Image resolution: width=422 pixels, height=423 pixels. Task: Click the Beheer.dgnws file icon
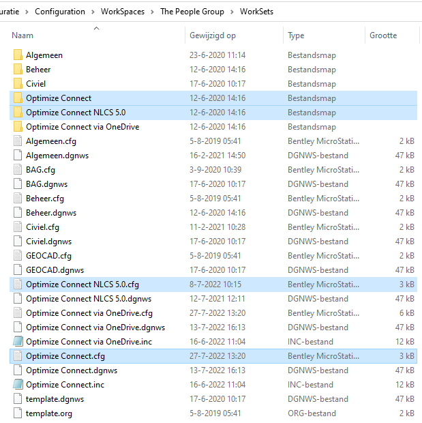pyautogui.click(x=18, y=213)
